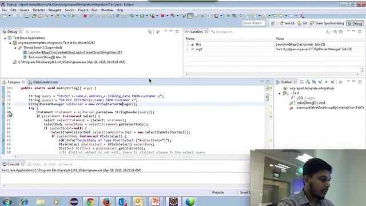This screenshot has width=366, height=206.
Task: Click the Debug bug launch icon
Action: [132, 16]
